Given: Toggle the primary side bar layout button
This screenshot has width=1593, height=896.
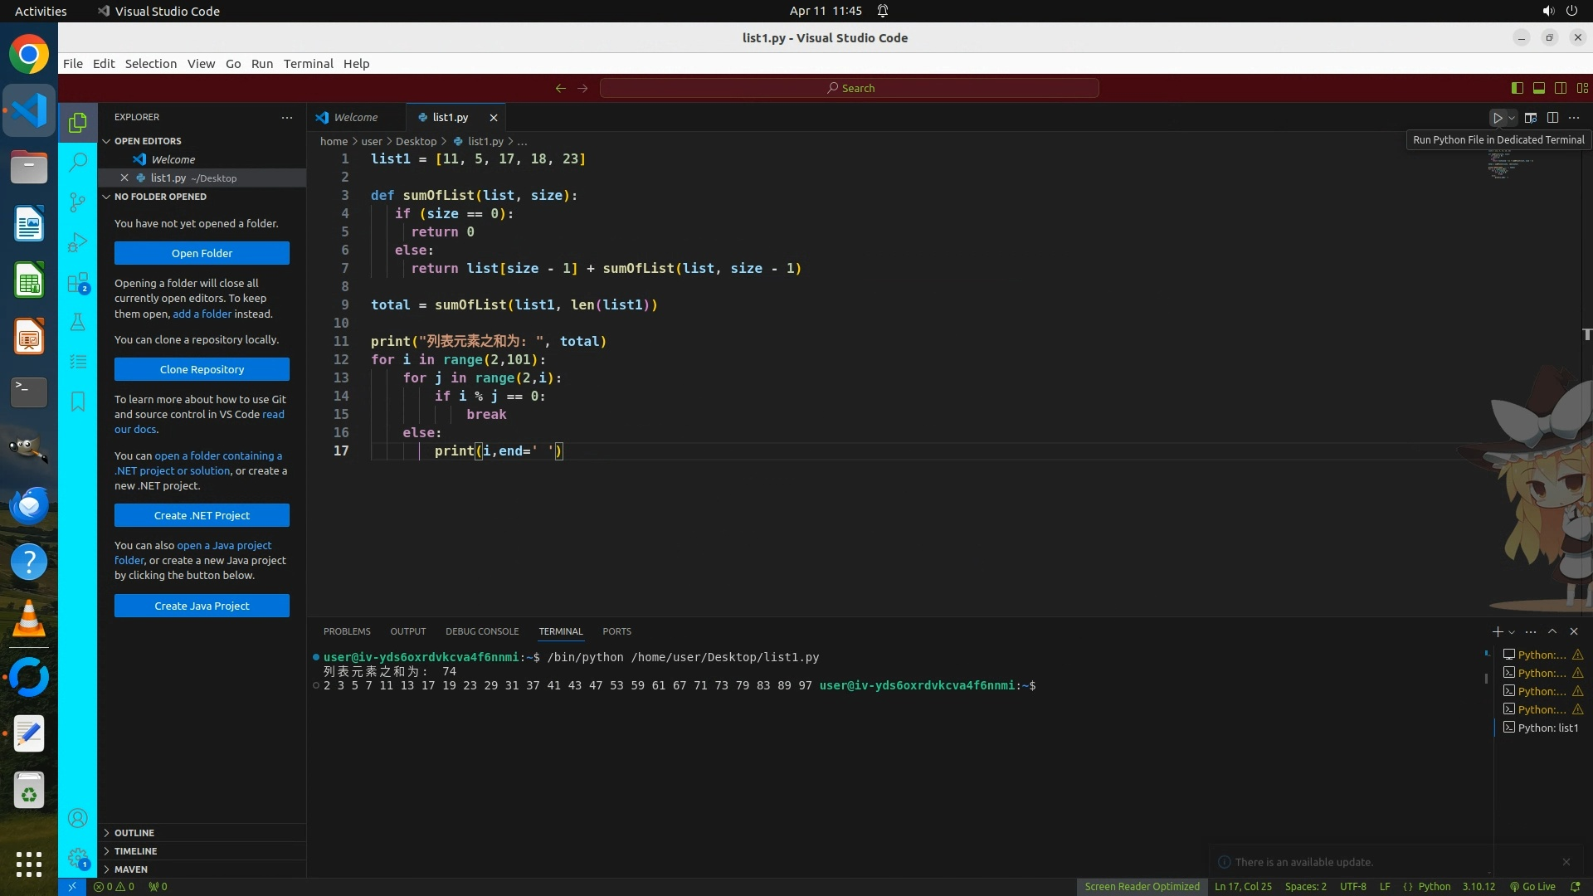Looking at the screenshot, I should 1517,88.
